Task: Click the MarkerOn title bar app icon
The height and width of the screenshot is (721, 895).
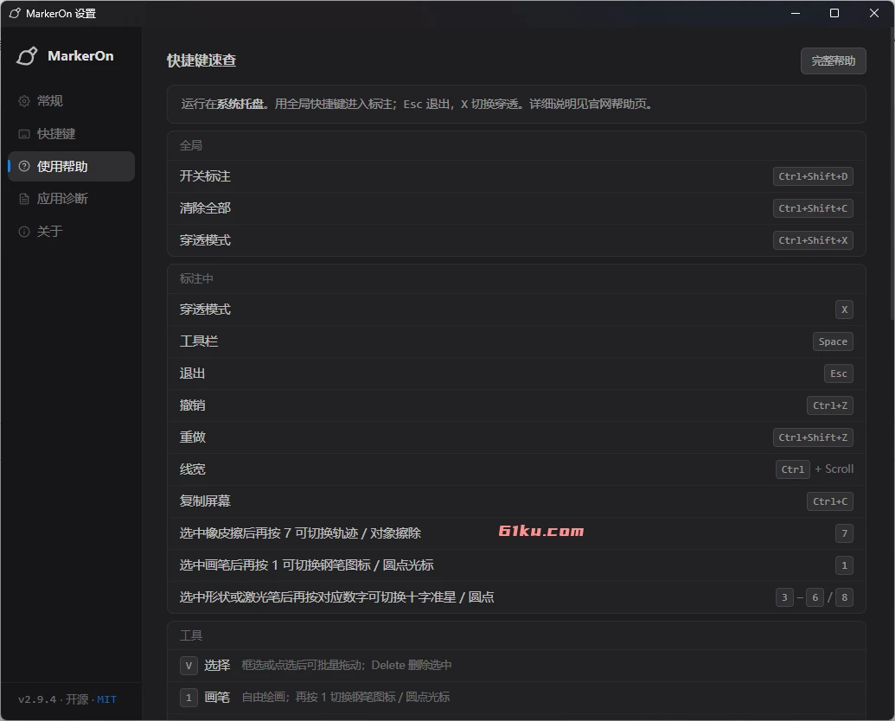Action: tap(15, 13)
